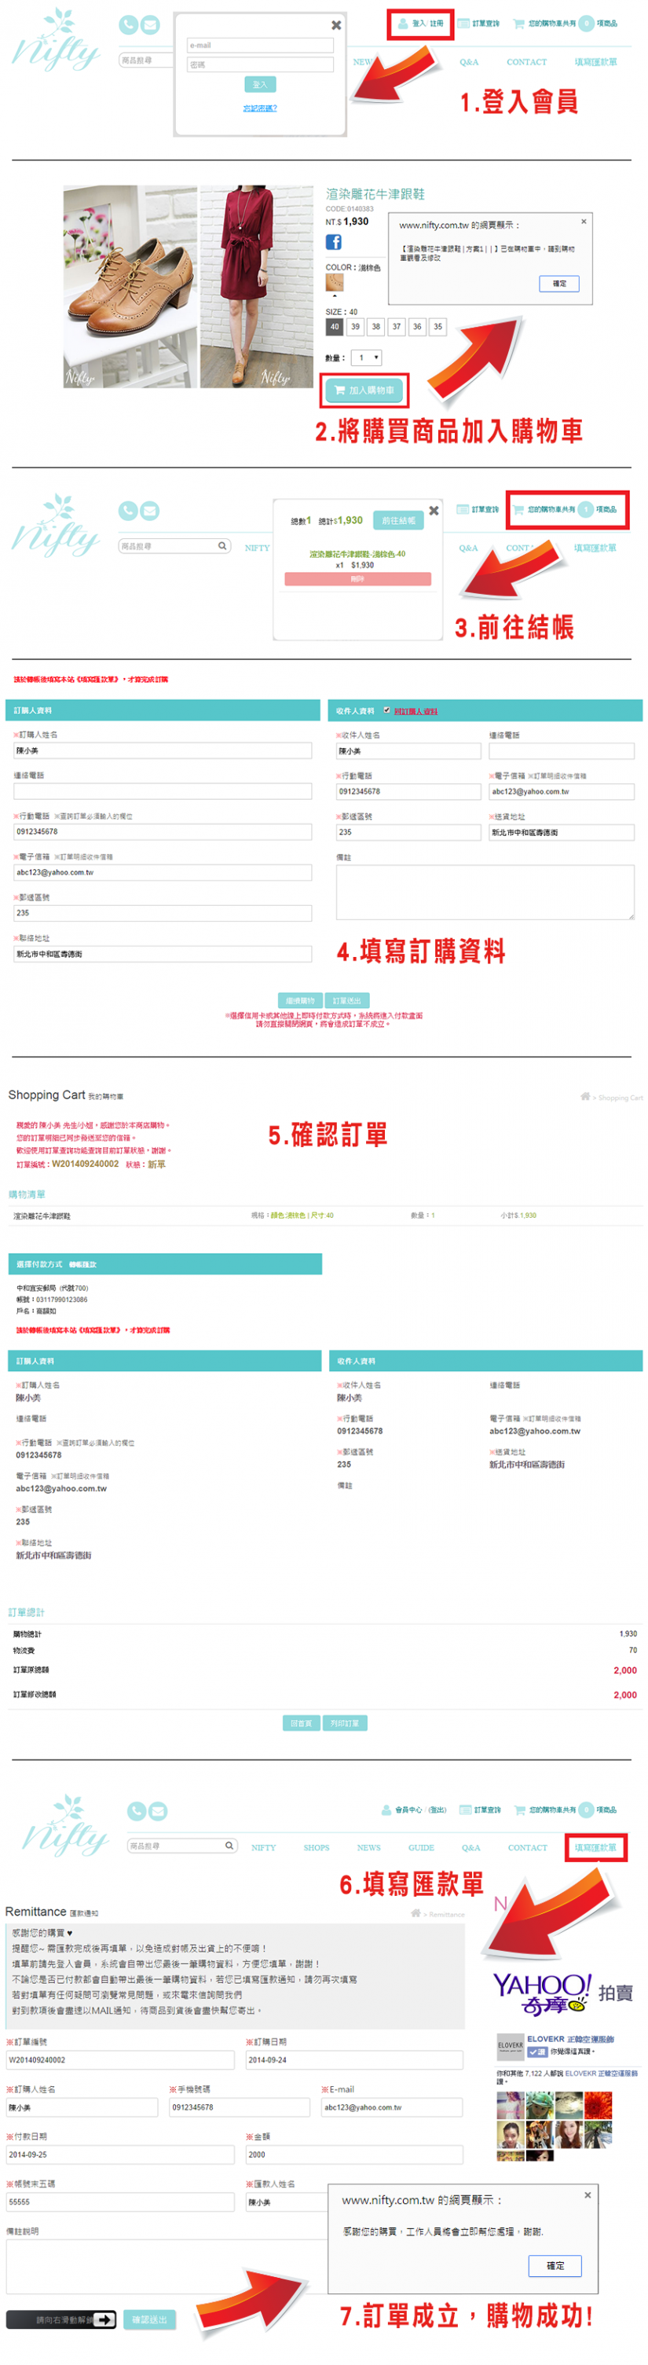Select size 40
The image size is (648, 2365).
tap(334, 327)
